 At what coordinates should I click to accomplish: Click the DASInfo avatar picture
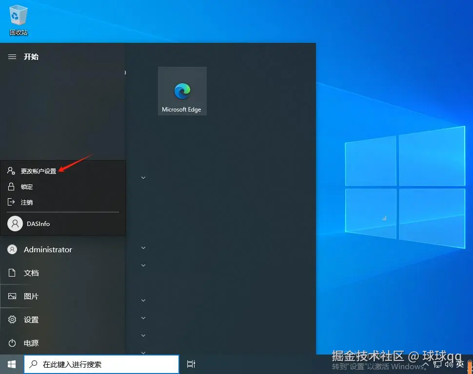[15, 224]
